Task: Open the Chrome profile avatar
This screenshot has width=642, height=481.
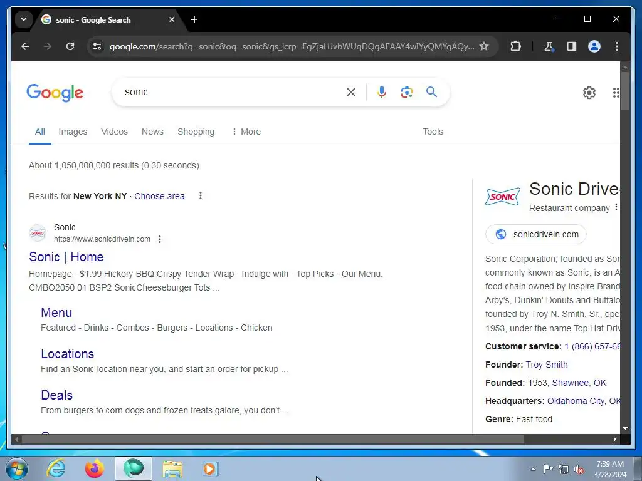Action: 594,46
